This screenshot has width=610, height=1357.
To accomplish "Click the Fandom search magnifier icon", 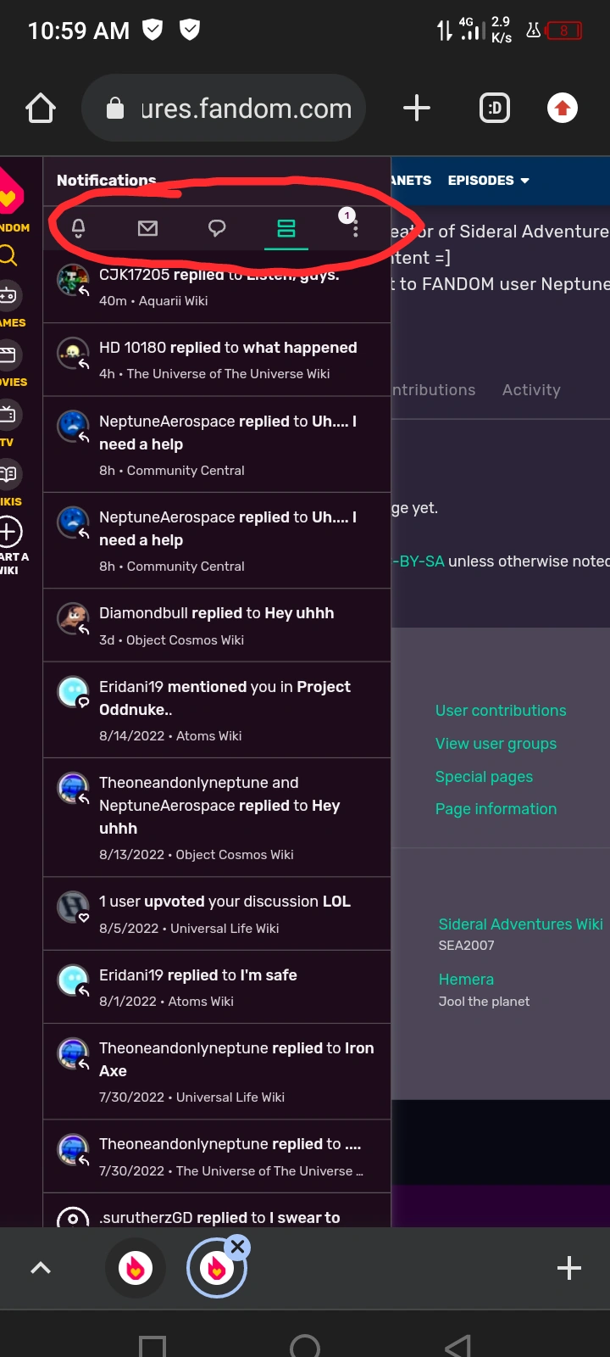I will coord(8,255).
